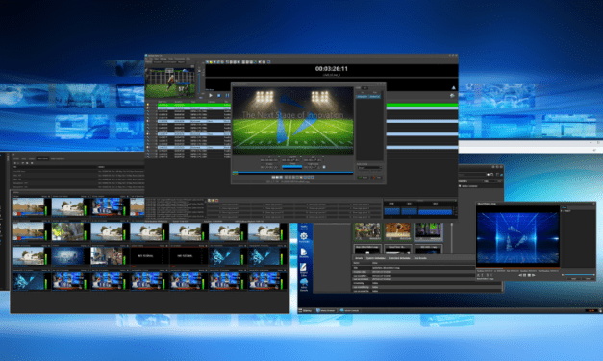This screenshot has height=361, width=603.
Task: Click the Play button in the playout window
Action: (x=211, y=95)
